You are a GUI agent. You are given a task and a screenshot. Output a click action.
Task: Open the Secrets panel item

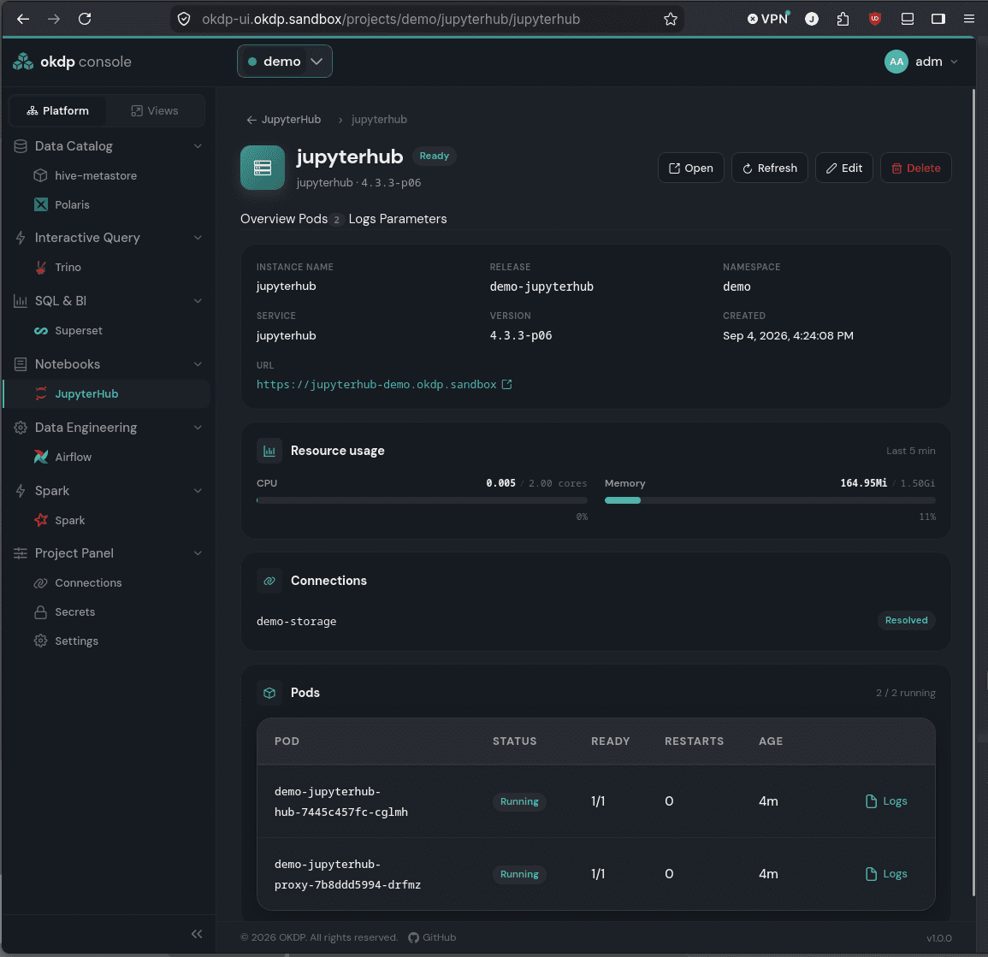pyautogui.click(x=74, y=611)
